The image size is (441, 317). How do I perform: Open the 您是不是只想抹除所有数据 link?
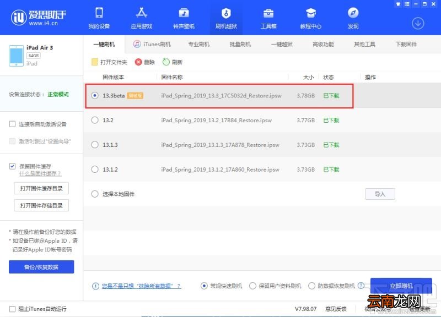pos(141,286)
